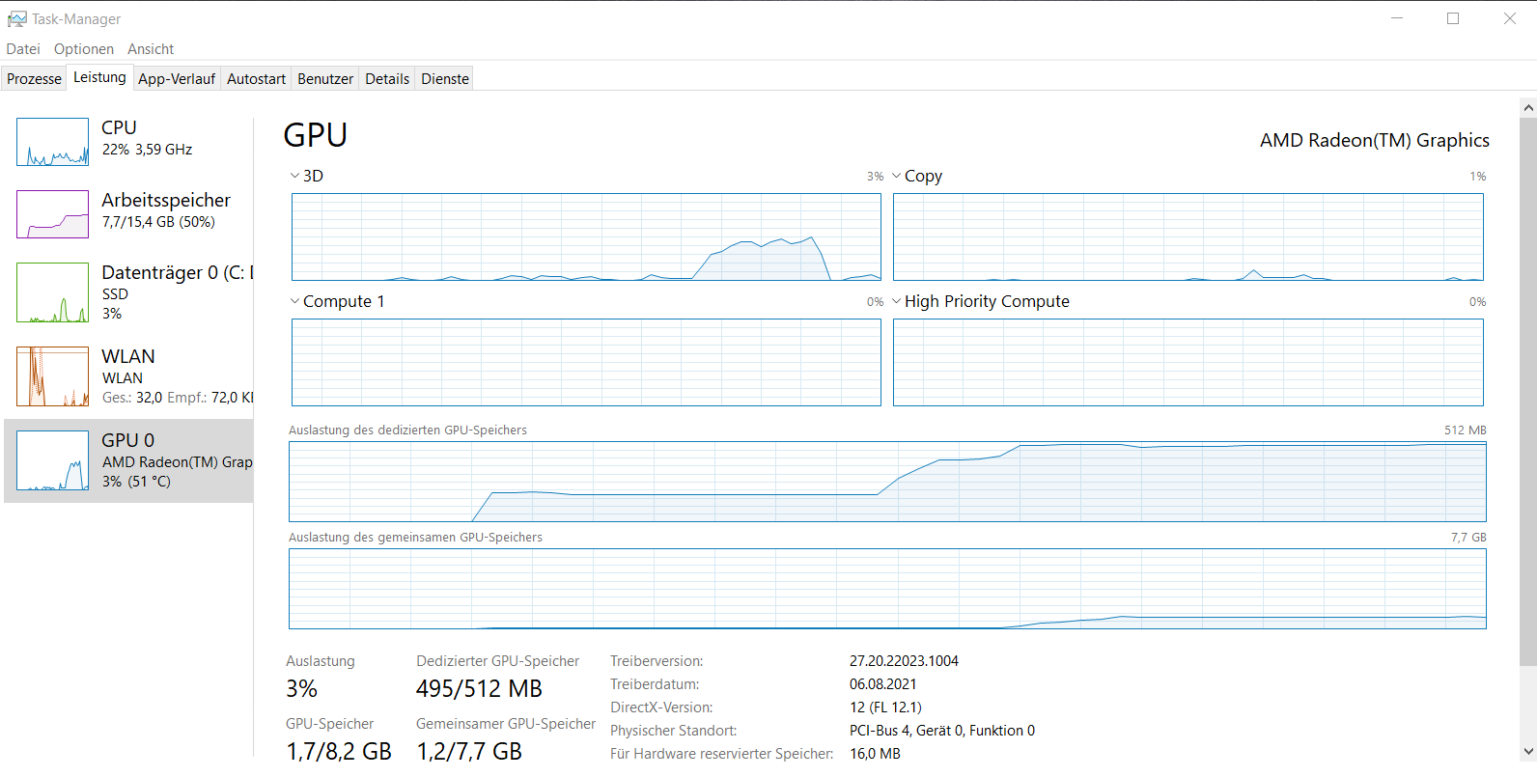Select the CPU usage mini graph thumbnail
The width and height of the screenshot is (1537, 777).
click(52, 142)
